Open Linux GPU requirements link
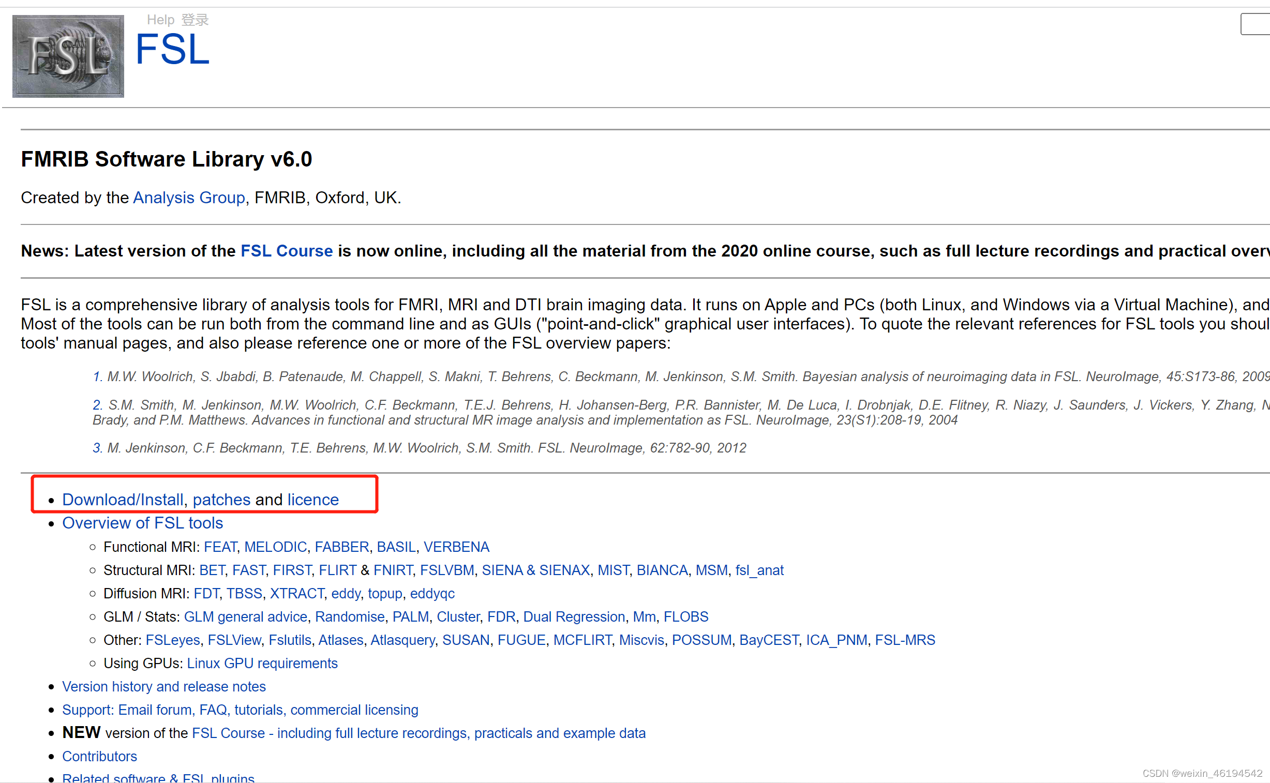The height and width of the screenshot is (783, 1270). coord(262,663)
